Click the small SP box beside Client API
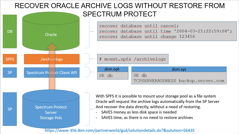This screenshot has height=134, width=239. point(10,73)
